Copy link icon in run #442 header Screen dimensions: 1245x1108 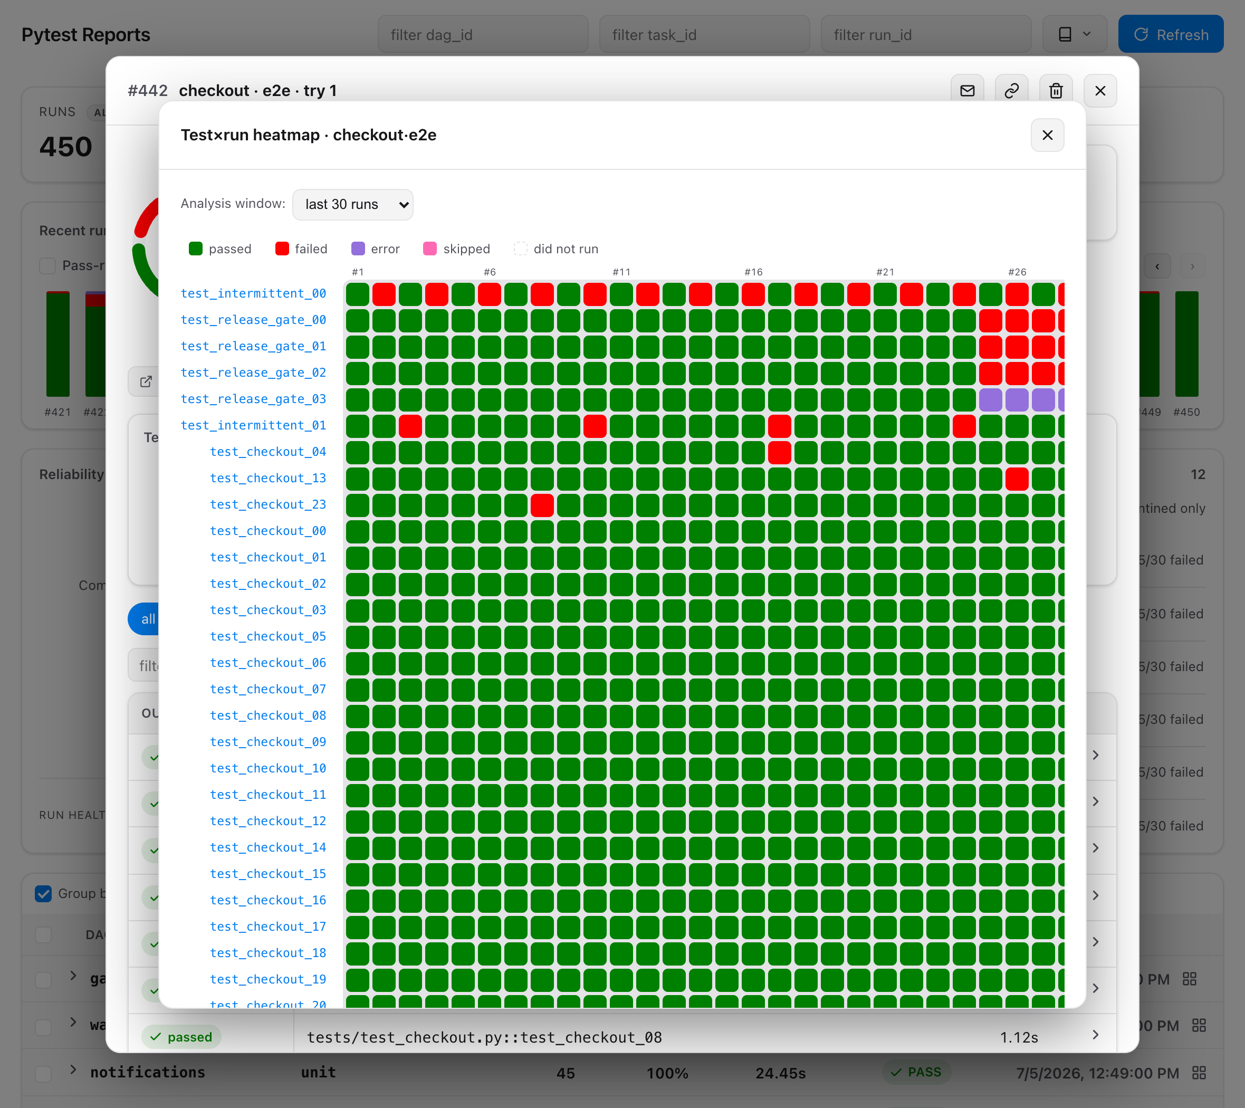tap(1012, 91)
